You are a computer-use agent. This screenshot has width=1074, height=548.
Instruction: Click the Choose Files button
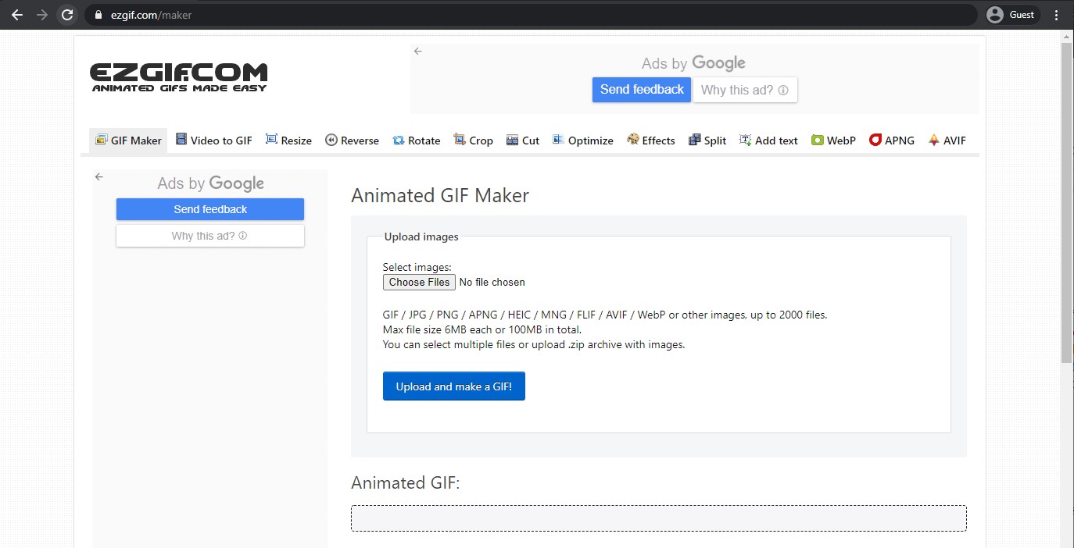419,282
